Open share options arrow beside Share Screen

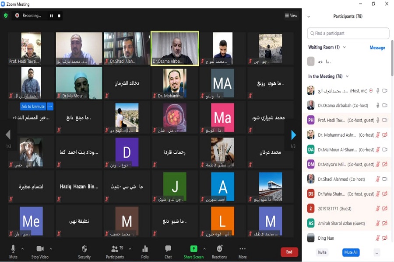coord(204,249)
